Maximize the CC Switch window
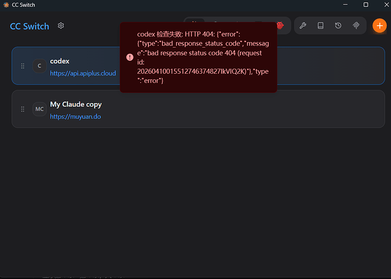The width and height of the screenshot is (391, 279). (365, 5)
